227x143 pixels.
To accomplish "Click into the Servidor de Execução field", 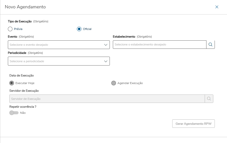I will 107,99.
